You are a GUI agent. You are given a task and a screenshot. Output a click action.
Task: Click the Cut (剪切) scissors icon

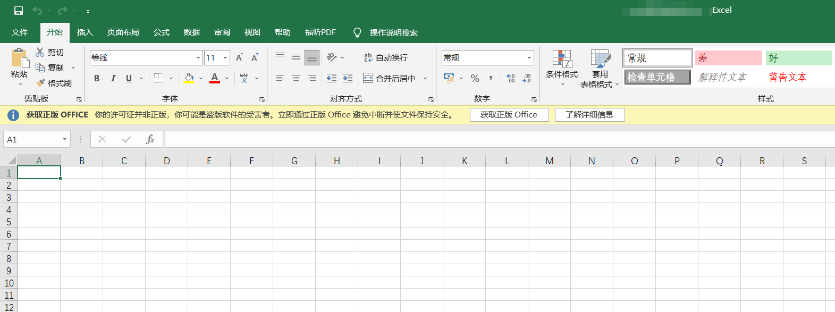(x=40, y=52)
